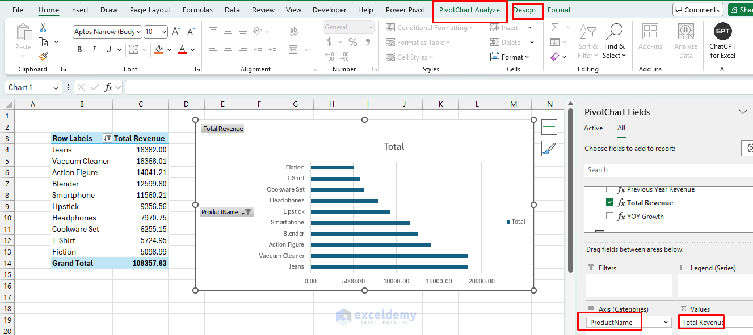Click the Jeans bar in chart
The image size is (753, 335).
[x=389, y=267]
